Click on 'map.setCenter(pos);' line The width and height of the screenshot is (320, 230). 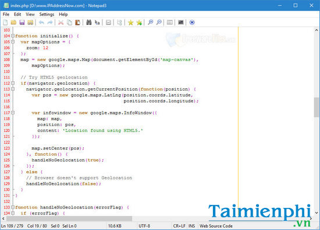coord(58,148)
